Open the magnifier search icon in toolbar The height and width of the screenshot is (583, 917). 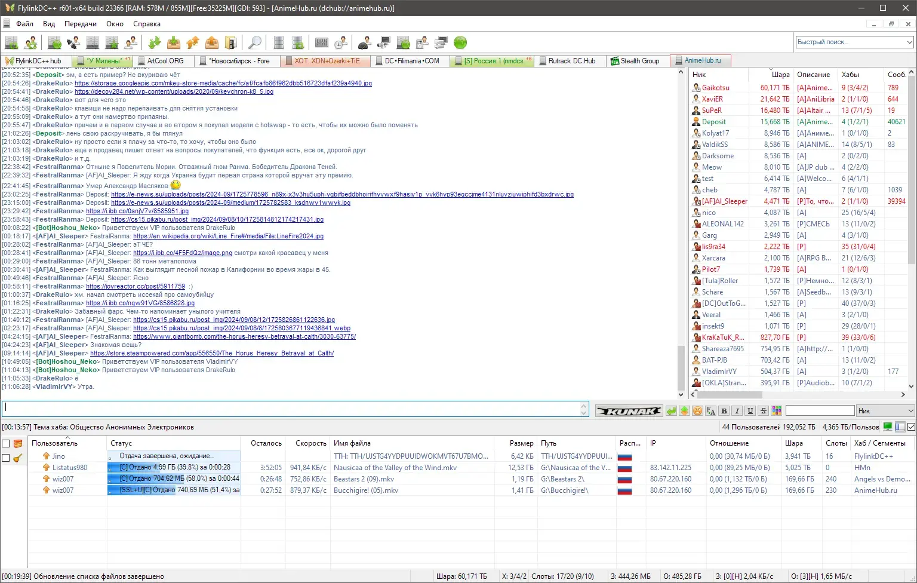click(x=255, y=42)
